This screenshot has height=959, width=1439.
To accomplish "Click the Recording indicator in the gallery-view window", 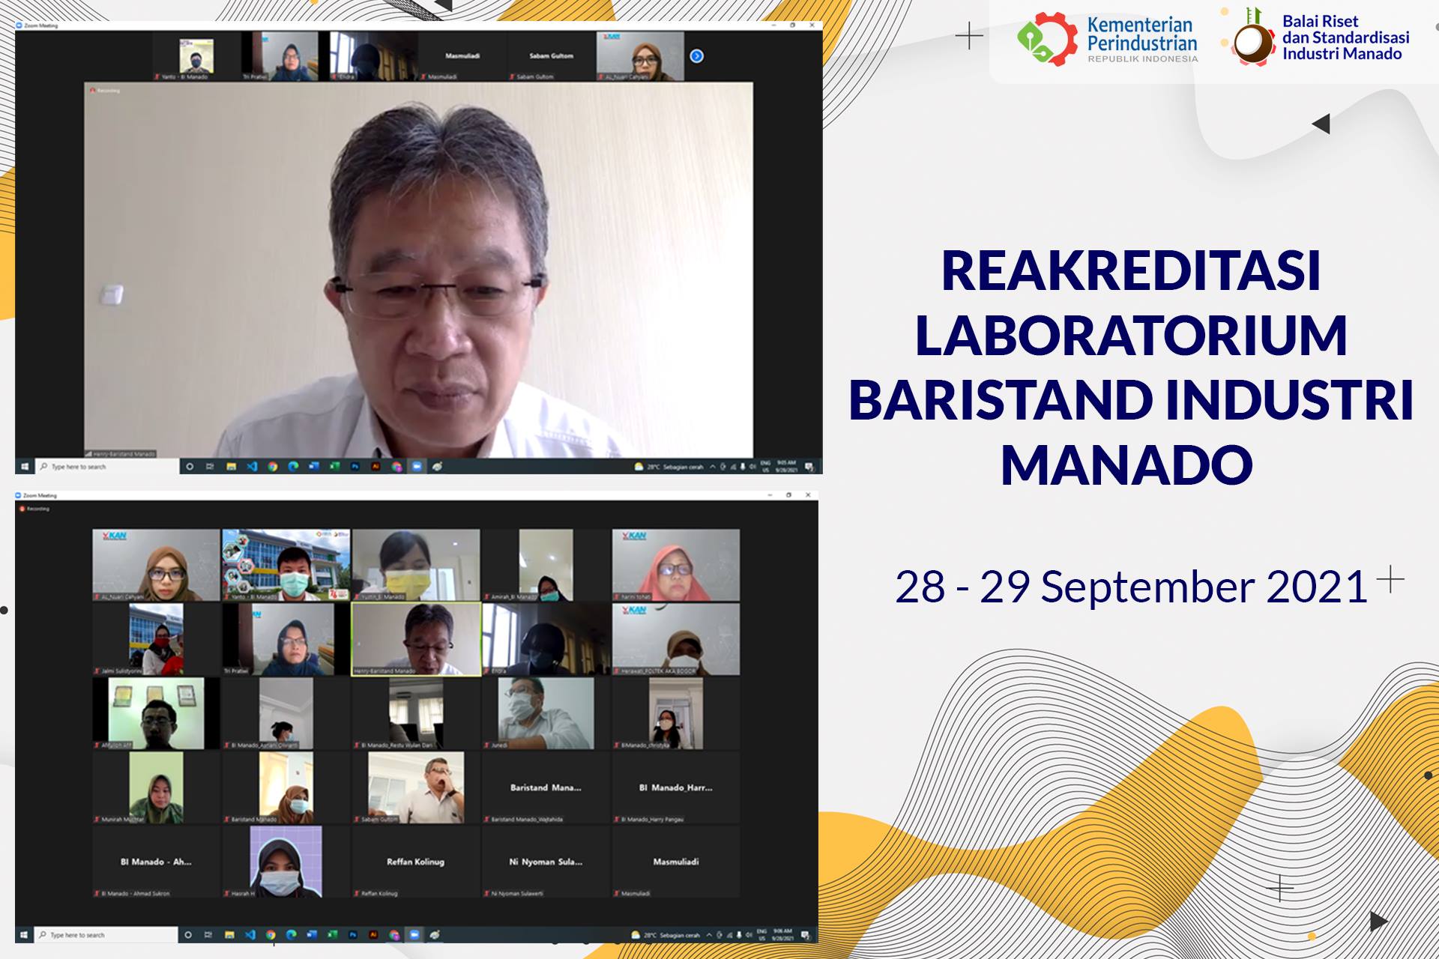I will click(34, 509).
